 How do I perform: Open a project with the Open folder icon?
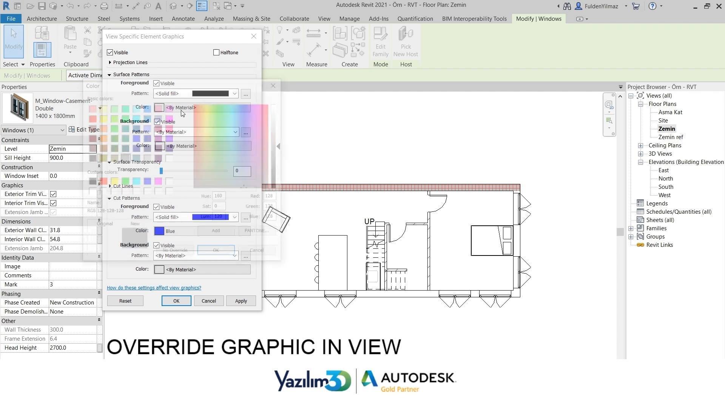point(30,6)
